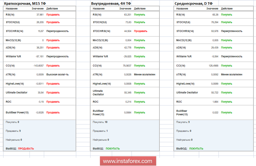Click "Продавать: 1" in 4H summary
The image size is (256, 166).
(100, 131)
